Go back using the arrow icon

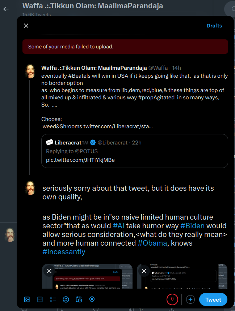(x=6, y=9)
